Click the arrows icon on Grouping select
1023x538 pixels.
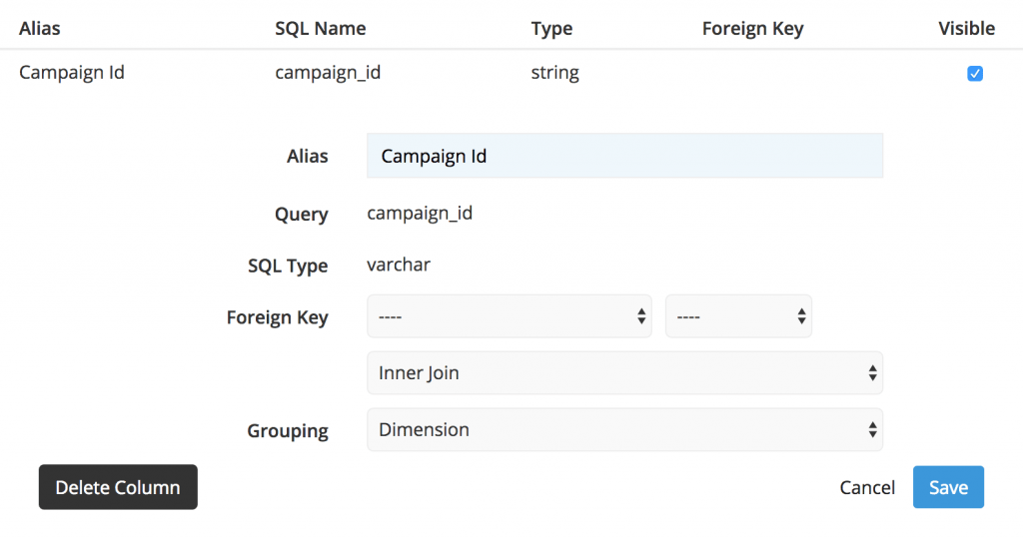tap(872, 430)
